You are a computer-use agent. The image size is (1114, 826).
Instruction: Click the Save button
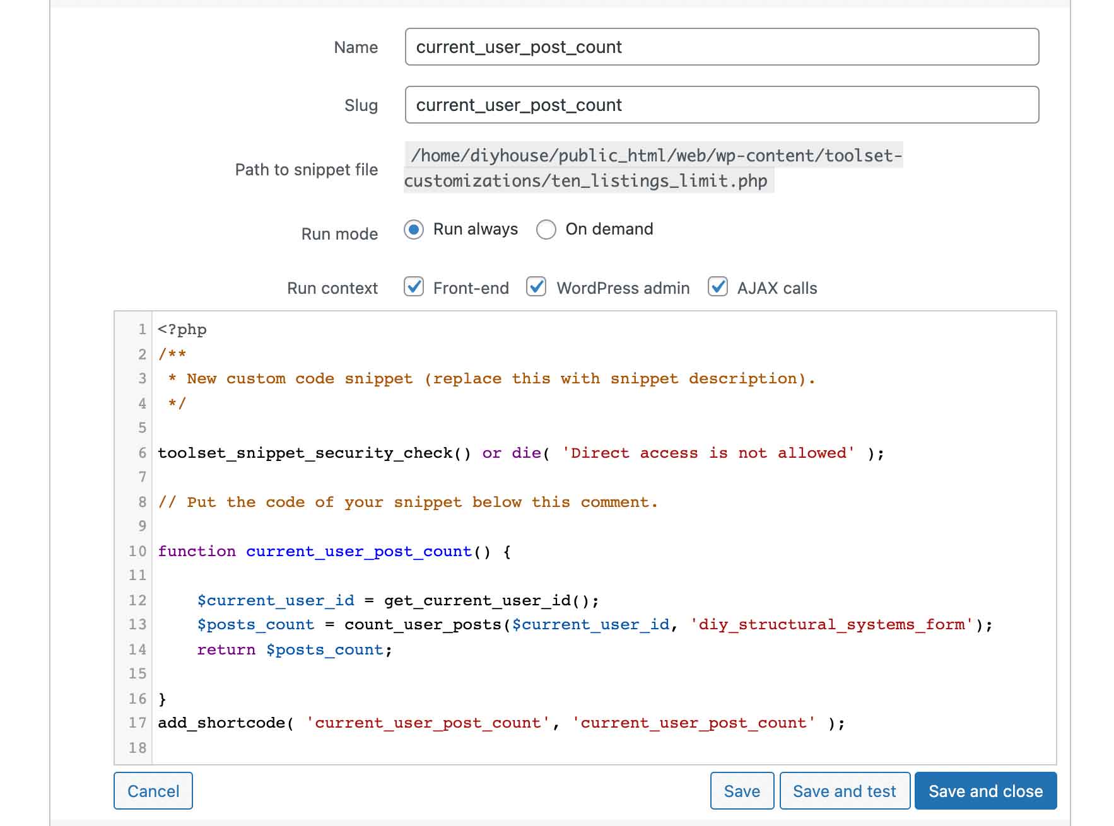click(742, 791)
